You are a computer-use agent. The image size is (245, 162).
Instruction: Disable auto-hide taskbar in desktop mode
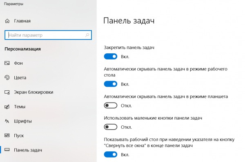tap(111, 84)
